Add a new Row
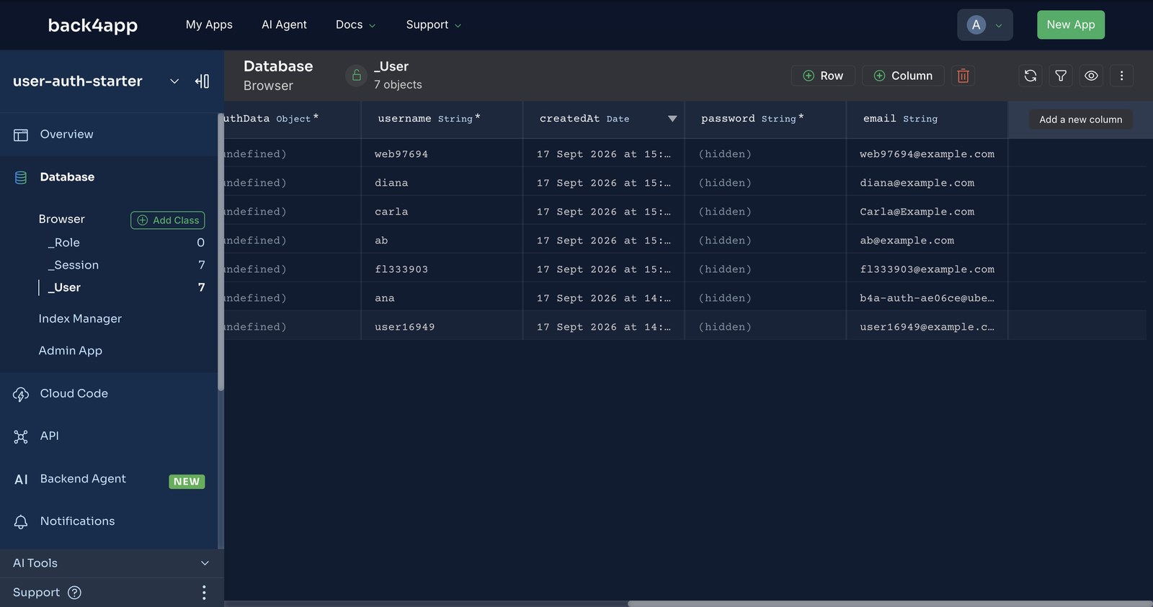 point(823,76)
